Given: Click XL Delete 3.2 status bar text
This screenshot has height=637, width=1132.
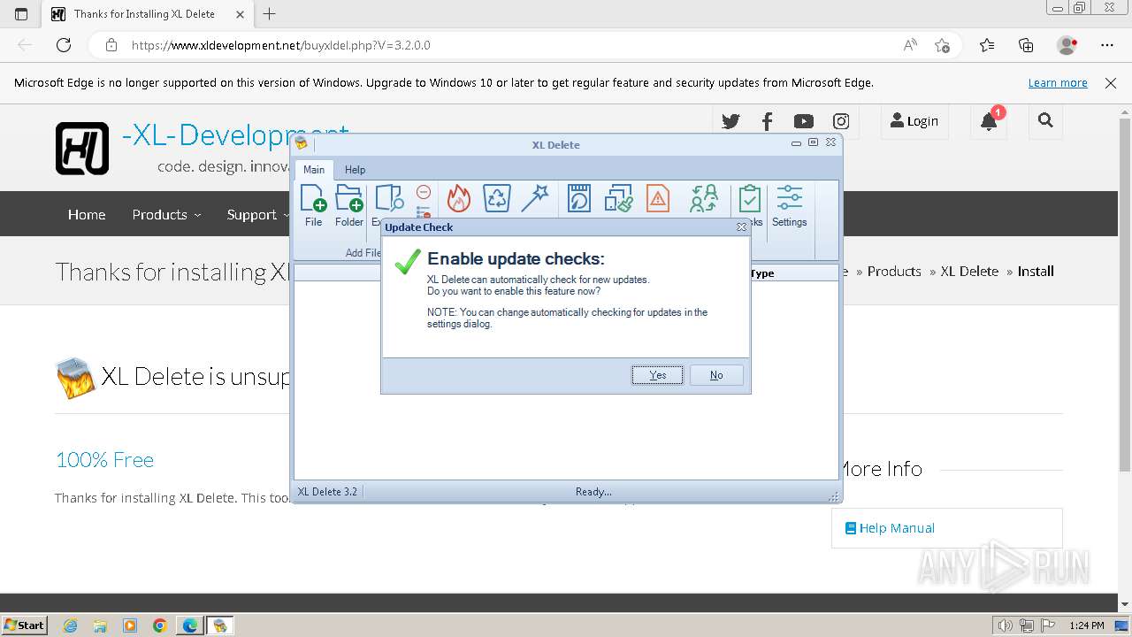Looking at the screenshot, I should [x=327, y=492].
